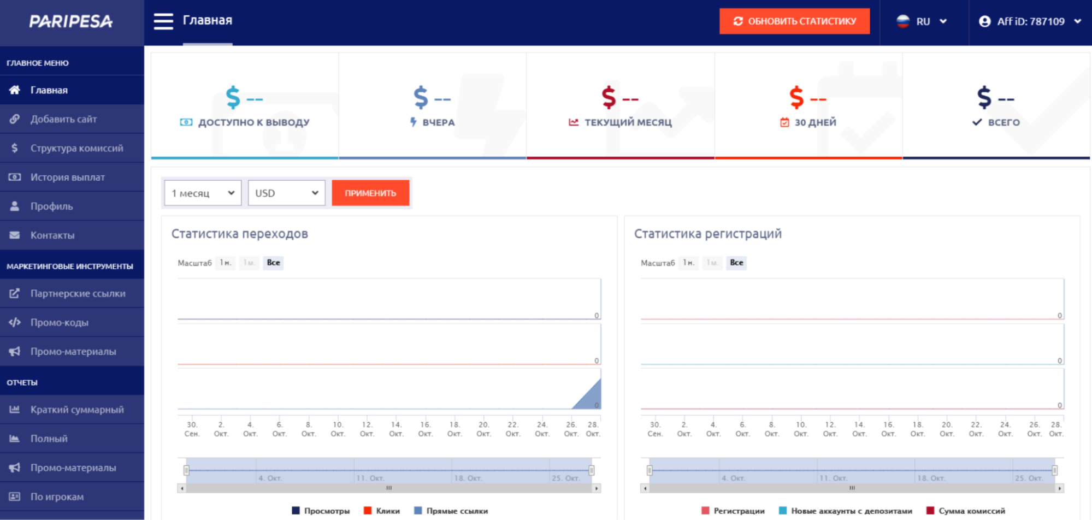1092x520 pixels.
Task: Click the envelope icon for Контакты
Action: 15,235
